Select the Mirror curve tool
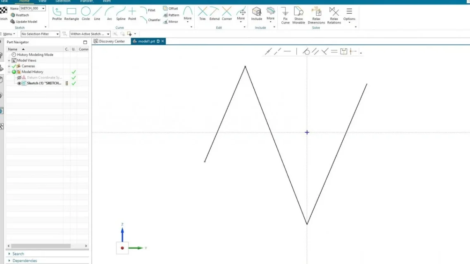 170,21
